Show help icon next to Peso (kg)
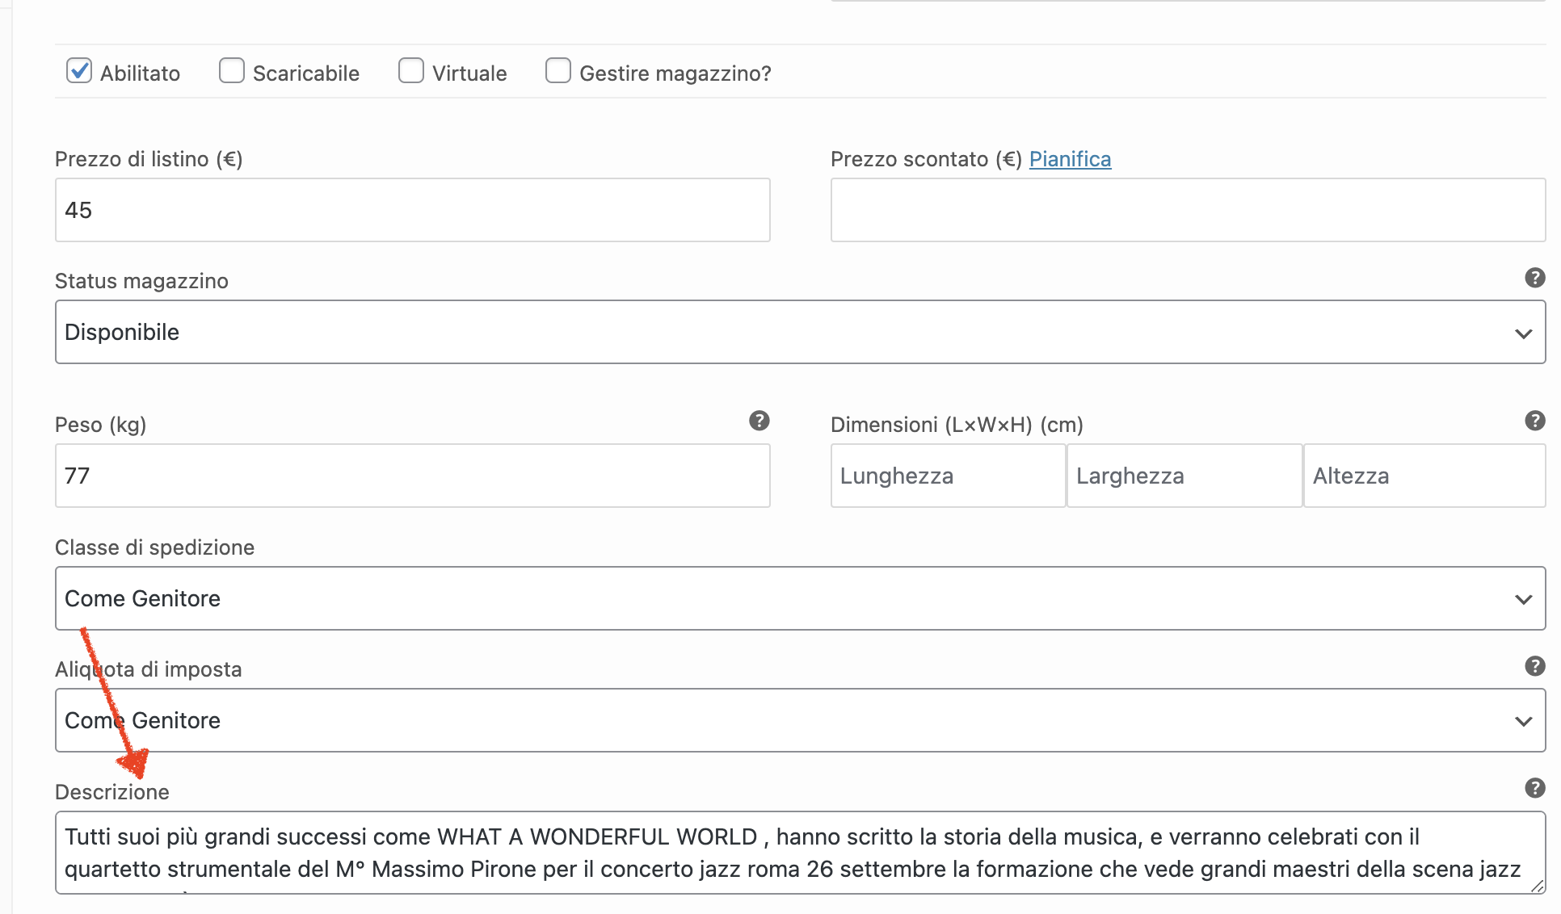This screenshot has width=1561, height=914. [x=759, y=421]
